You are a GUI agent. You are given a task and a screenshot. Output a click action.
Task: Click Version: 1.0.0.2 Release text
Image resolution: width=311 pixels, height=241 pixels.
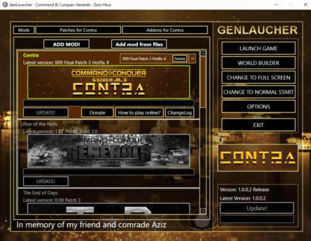[244, 190]
